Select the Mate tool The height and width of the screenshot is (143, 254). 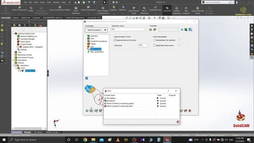[x=31, y=9]
